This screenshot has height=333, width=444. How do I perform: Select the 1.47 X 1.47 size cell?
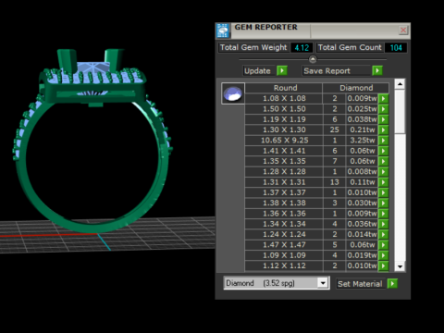284,245
